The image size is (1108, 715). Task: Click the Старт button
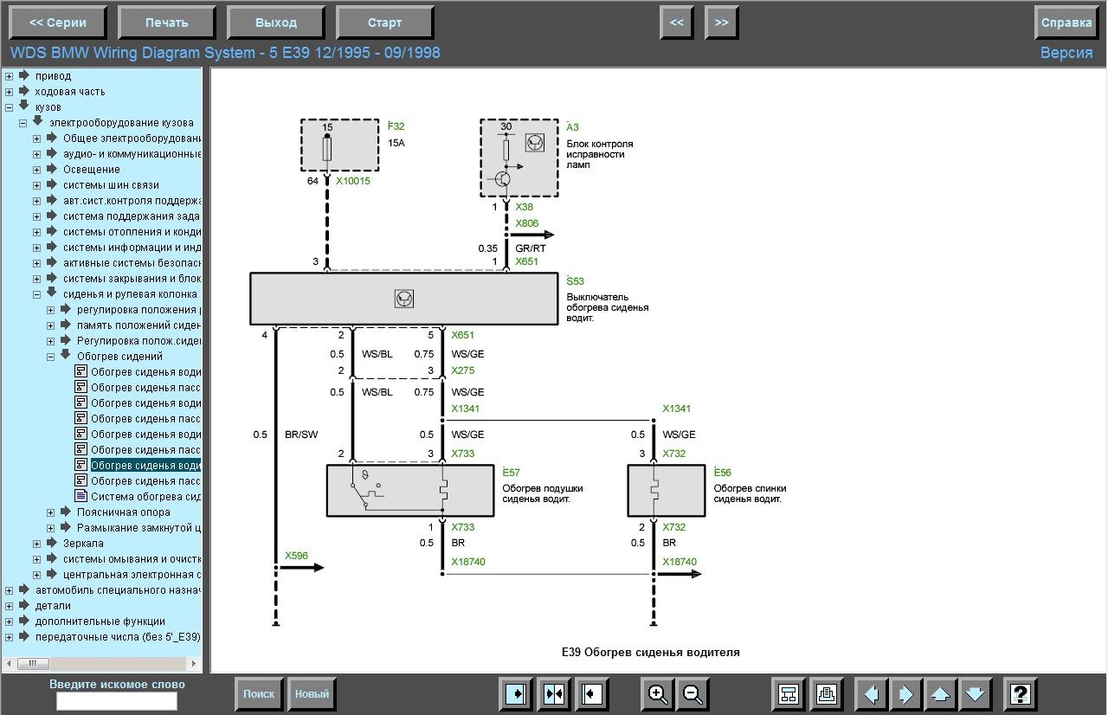385,23
